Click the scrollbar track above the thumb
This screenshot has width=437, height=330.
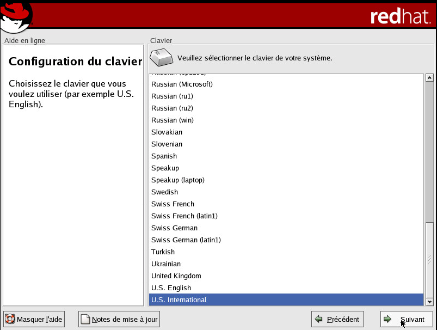(429, 151)
